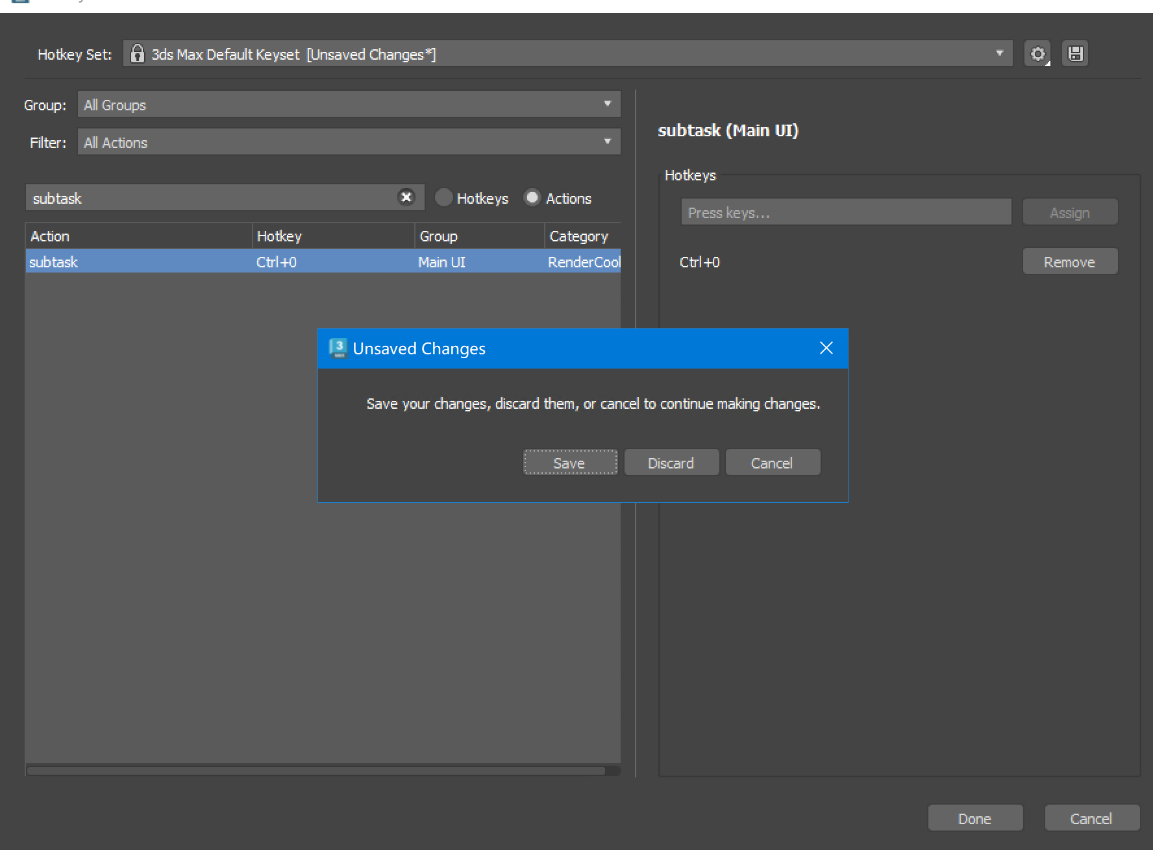The image size is (1153, 850).
Task: Remove the Ctrl+0 hotkey assignment
Action: (1069, 261)
